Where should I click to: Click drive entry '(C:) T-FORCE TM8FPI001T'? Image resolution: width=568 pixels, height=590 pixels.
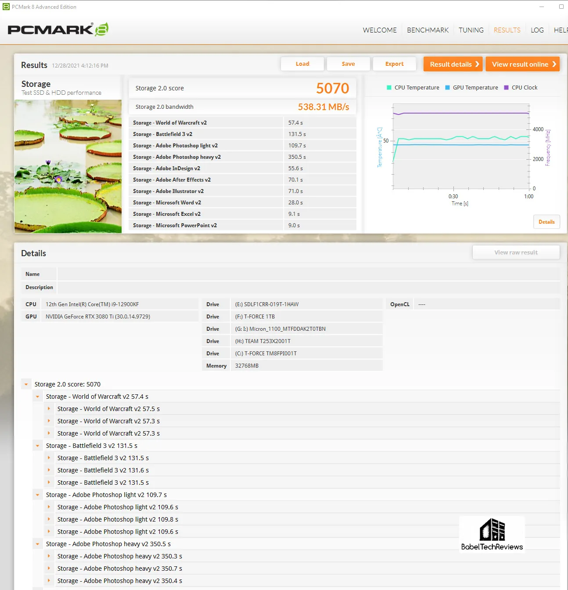[266, 354]
